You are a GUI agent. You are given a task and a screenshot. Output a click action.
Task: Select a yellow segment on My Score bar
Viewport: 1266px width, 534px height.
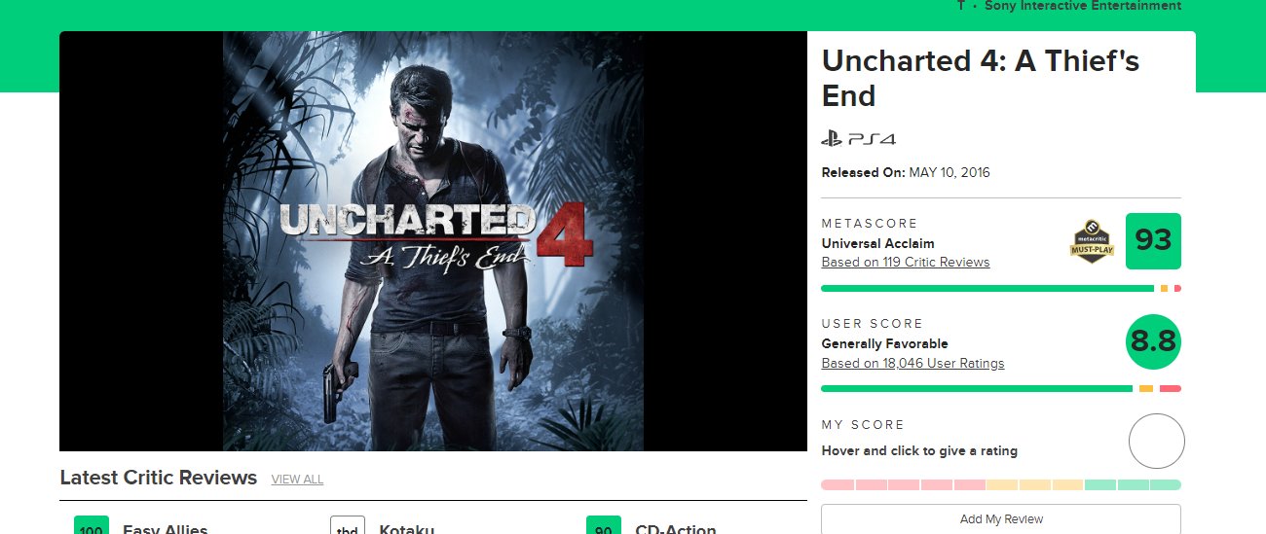tap(1034, 484)
